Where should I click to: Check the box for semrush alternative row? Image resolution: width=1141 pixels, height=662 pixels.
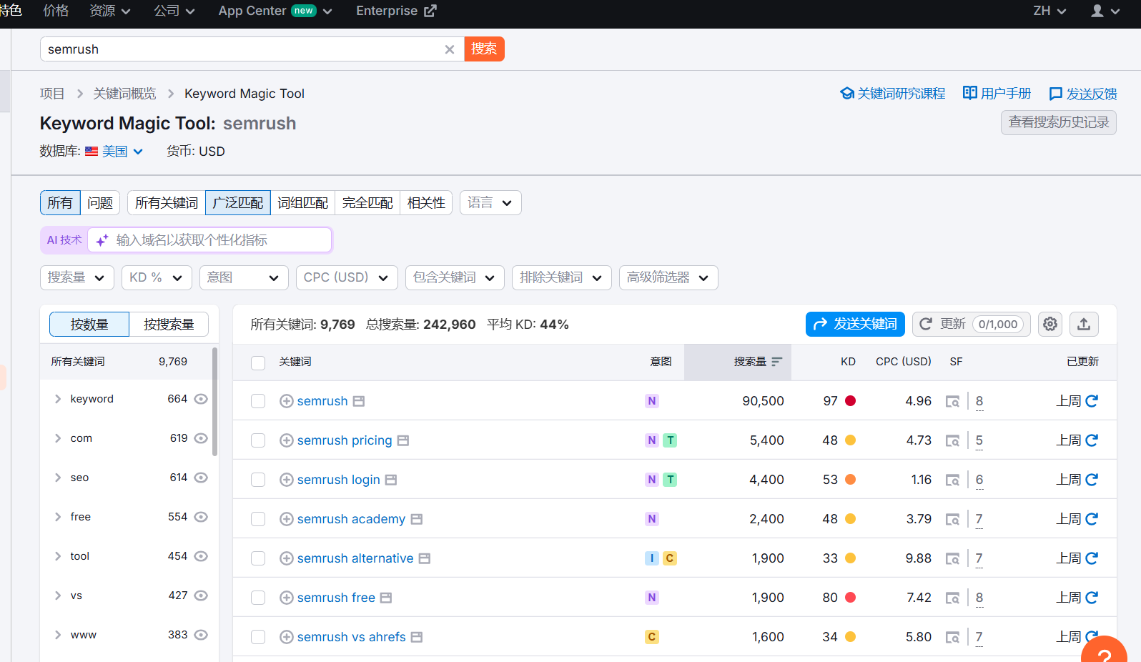click(x=258, y=558)
